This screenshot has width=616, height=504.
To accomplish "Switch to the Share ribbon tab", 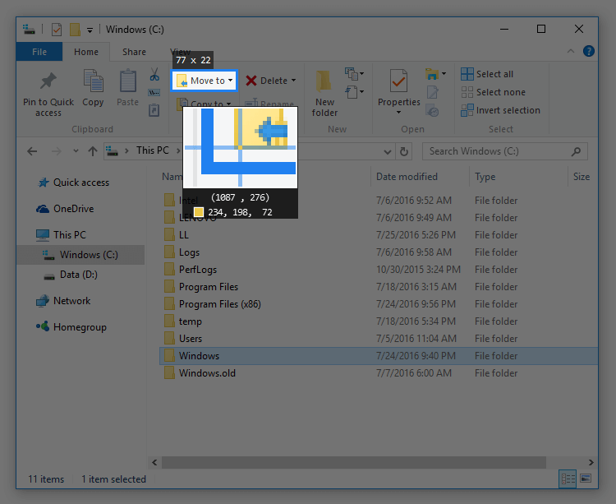I will click(134, 52).
